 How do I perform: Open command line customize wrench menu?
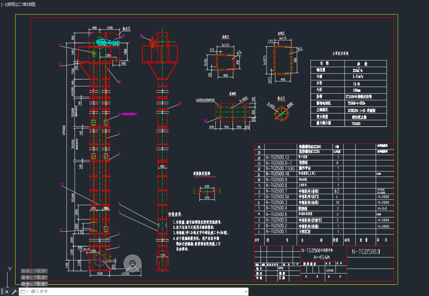coord(14,292)
